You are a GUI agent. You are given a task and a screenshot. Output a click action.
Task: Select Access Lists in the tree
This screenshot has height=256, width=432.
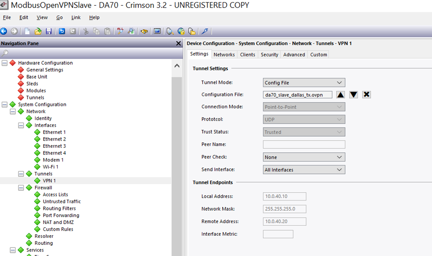55,194
